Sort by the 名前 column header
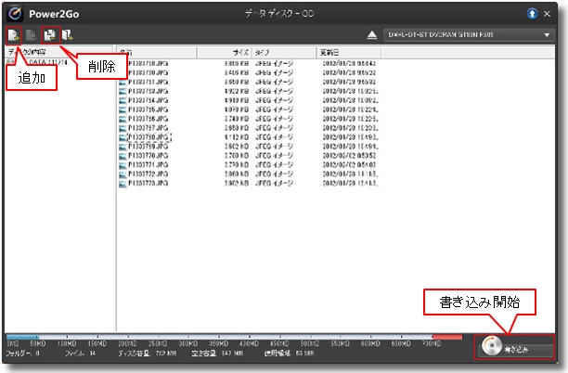The width and height of the screenshot is (568, 373). (157, 53)
